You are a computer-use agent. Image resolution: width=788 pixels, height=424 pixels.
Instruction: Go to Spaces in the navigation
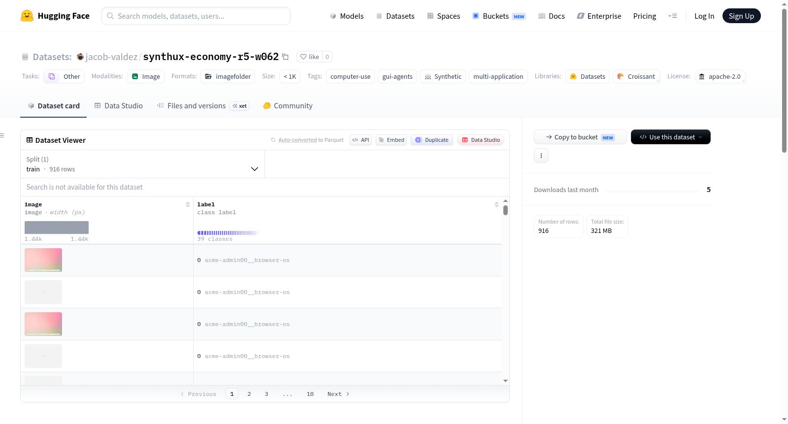tap(444, 16)
